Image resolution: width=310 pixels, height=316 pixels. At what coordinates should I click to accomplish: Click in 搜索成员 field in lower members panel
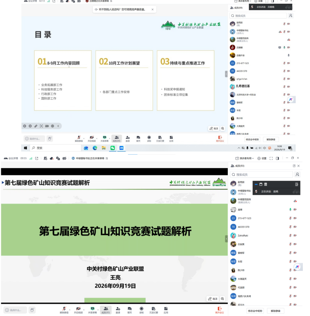pyautogui.click(x=262, y=174)
